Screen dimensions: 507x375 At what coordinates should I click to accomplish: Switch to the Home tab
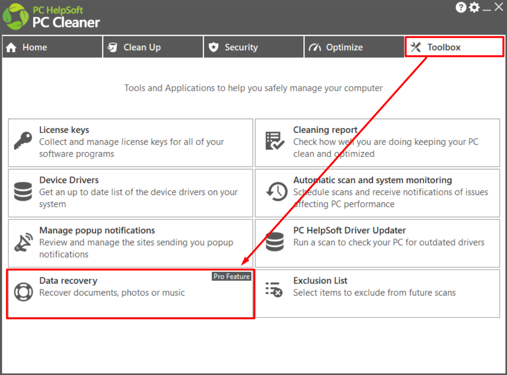pyautogui.click(x=52, y=47)
